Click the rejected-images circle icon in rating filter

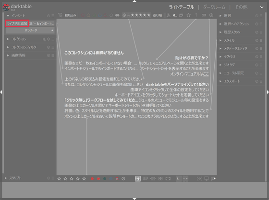click(x=124, y=15)
